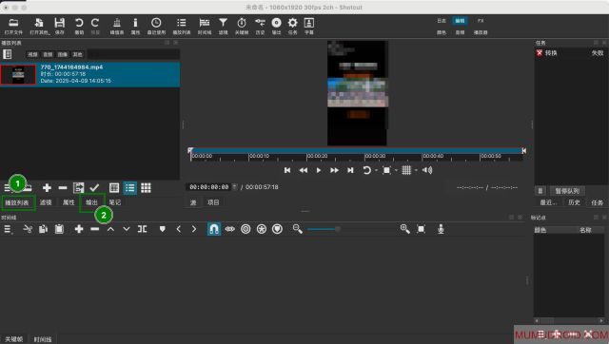Open Keyframes via the stopwatch toolbar icon
This screenshot has height=344, width=609.
(242, 23)
